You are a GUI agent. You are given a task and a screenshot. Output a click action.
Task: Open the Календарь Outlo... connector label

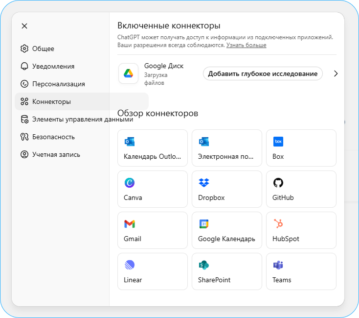[152, 157]
